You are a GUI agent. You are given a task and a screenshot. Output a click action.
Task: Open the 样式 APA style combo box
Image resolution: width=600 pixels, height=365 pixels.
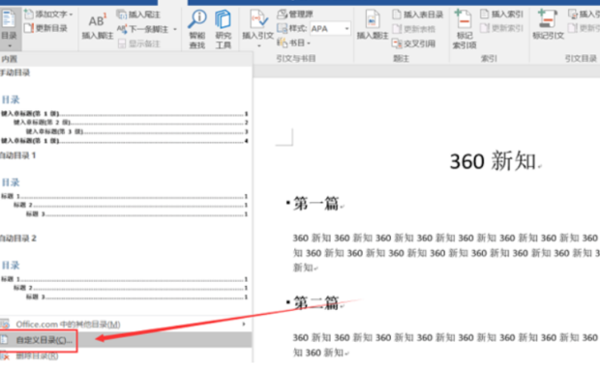(330, 29)
